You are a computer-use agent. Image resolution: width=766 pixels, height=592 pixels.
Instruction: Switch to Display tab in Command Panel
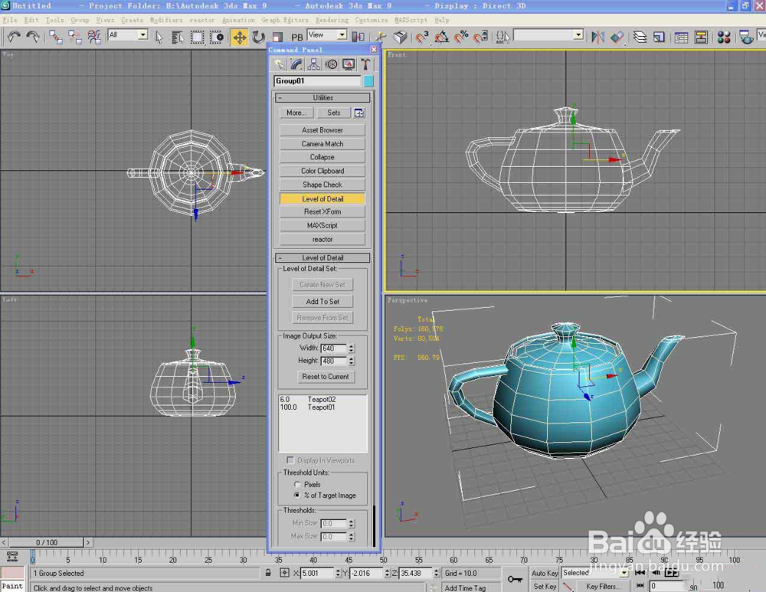point(349,64)
